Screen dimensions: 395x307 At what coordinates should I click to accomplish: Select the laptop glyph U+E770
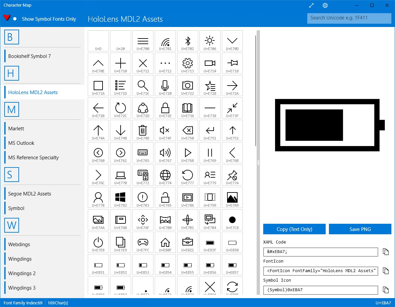click(x=121, y=175)
